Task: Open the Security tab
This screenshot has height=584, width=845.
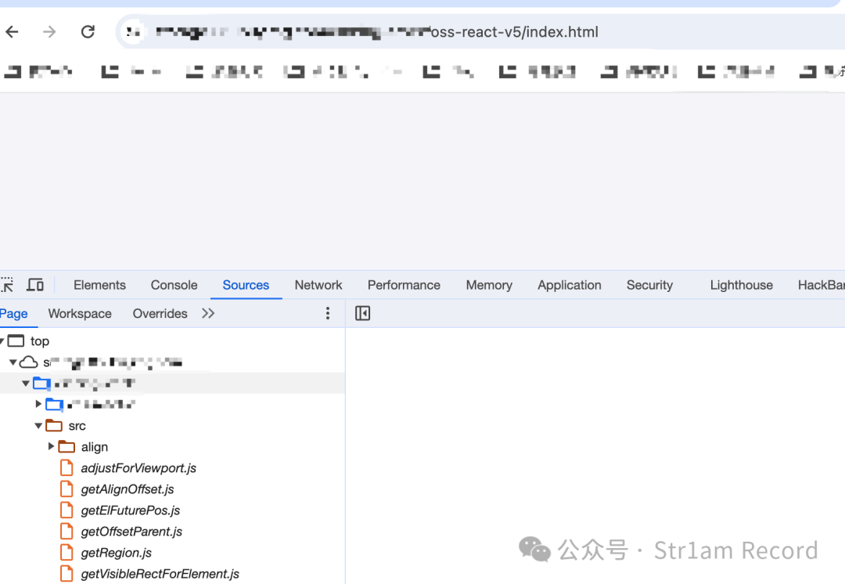Action: (x=649, y=285)
